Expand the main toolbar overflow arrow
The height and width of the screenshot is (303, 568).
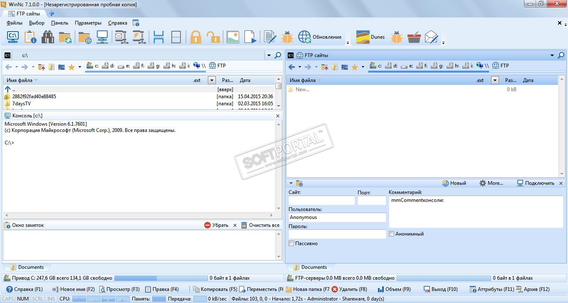pos(348,42)
